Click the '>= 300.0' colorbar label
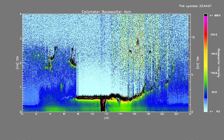 [215, 15]
